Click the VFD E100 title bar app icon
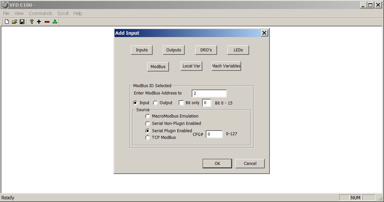384x202 pixels. [x=5, y=5]
